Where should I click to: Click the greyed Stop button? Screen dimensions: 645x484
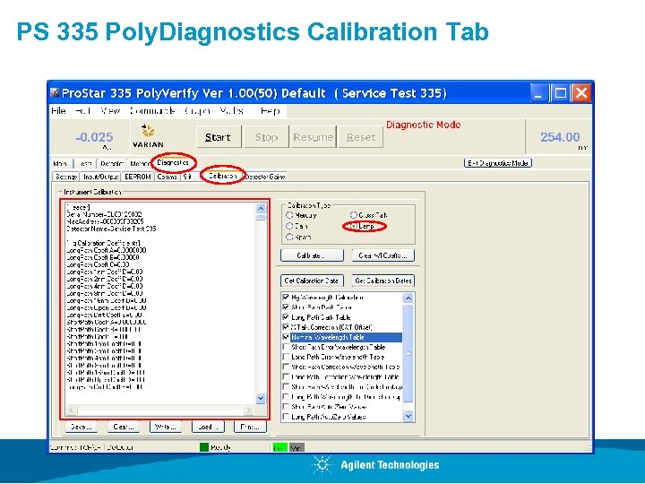tap(267, 137)
